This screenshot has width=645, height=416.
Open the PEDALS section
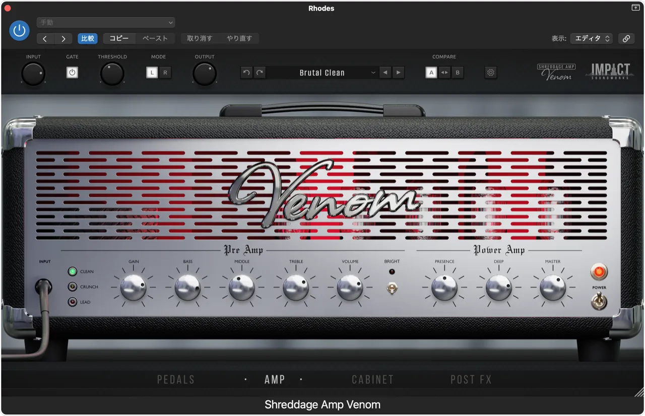pyautogui.click(x=176, y=379)
